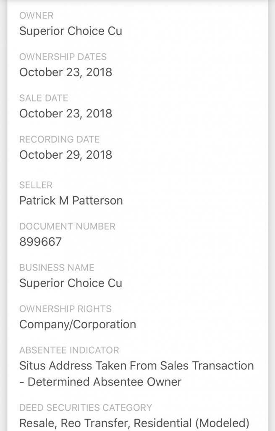Image resolution: width=275 pixels, height=431 pixels.
Task: Click the BUSINESS NAME label
Action: click(x=57, y=268)
